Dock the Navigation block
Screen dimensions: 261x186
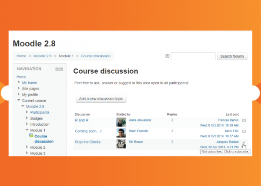tap(61, 69)
